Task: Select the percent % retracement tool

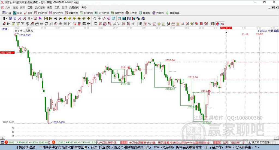Action: coord(150,24)
